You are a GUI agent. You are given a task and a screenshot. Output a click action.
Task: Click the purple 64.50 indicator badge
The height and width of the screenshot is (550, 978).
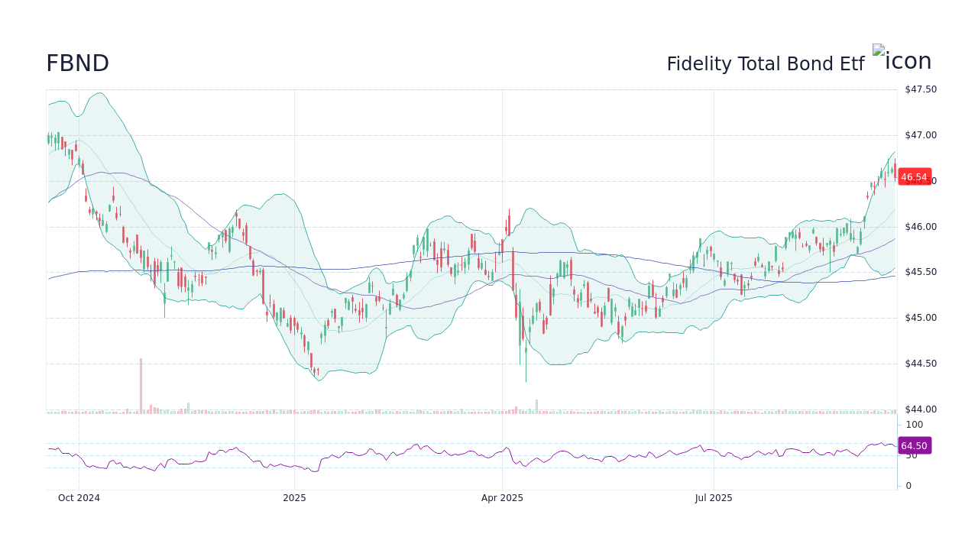914,445
